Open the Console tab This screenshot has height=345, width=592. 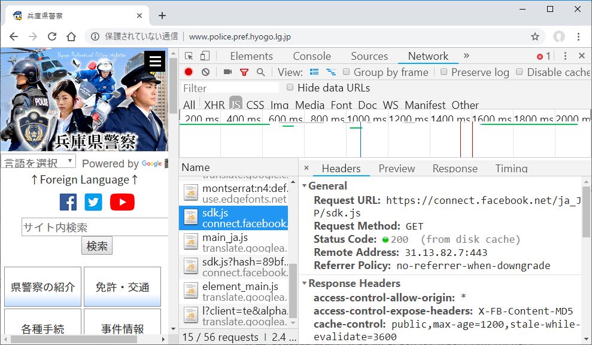[x=312, y=56]
